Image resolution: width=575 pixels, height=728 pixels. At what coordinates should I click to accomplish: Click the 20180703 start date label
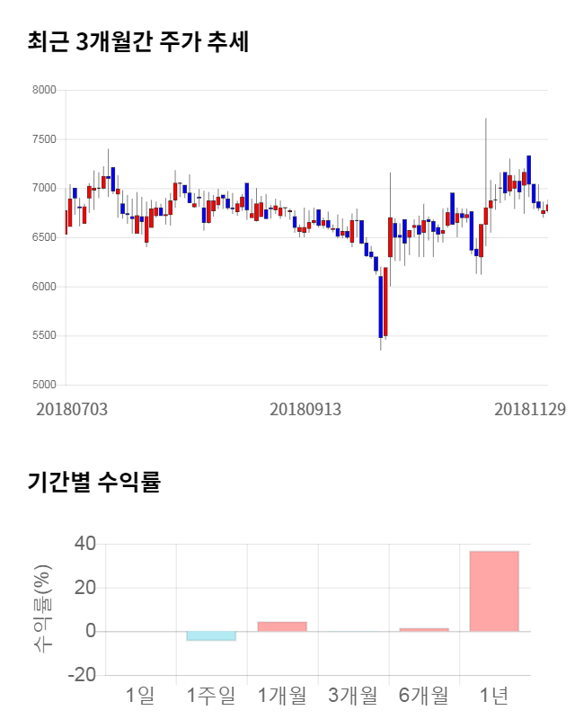click(x=72, y=409)
